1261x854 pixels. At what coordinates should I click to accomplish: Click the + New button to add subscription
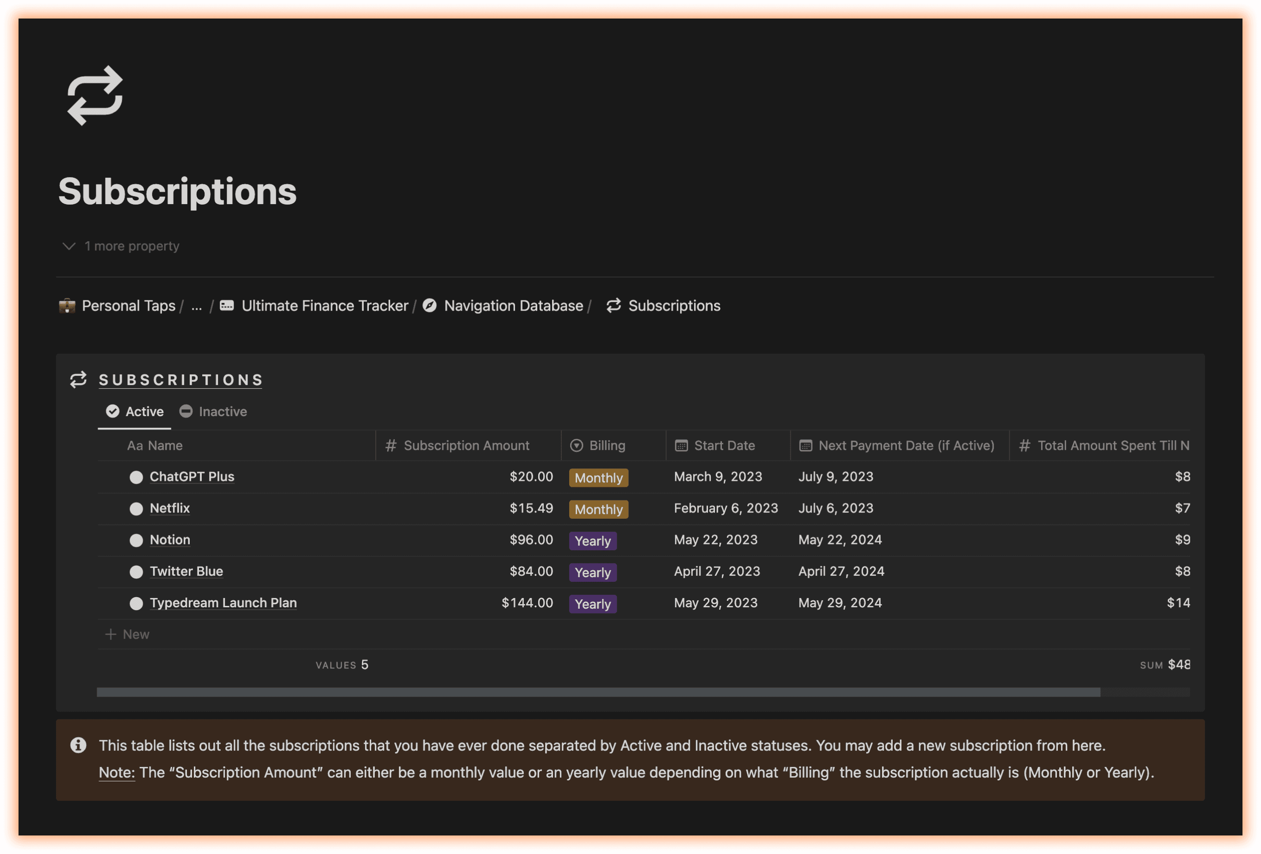click(x=129, y=633)
